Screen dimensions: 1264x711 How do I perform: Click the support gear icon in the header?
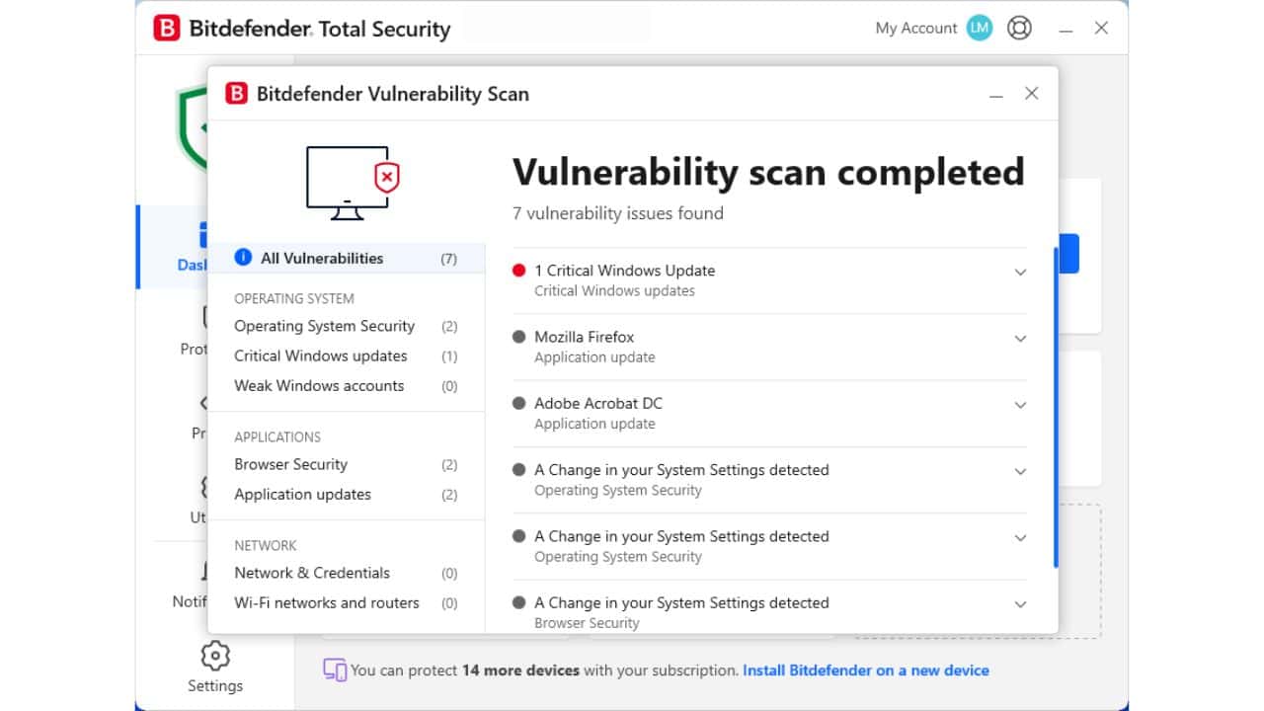tap(1019, 28)
